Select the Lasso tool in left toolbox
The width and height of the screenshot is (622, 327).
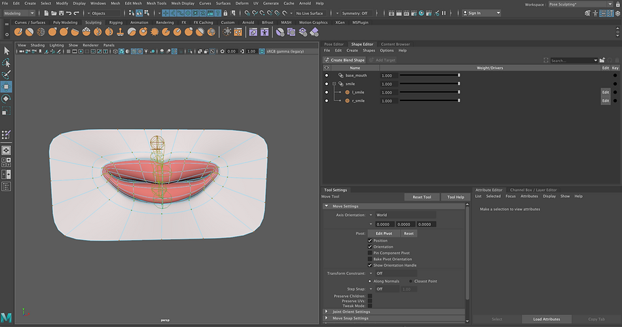(7, 63)
